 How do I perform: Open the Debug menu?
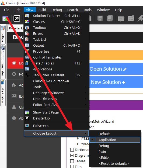tap(57, 10)
